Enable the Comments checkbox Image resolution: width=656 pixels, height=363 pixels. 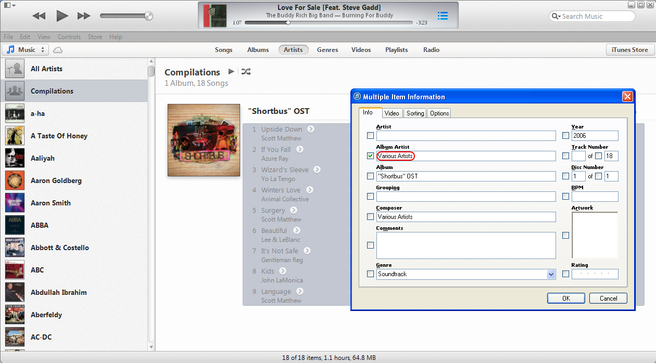(370, 245)
